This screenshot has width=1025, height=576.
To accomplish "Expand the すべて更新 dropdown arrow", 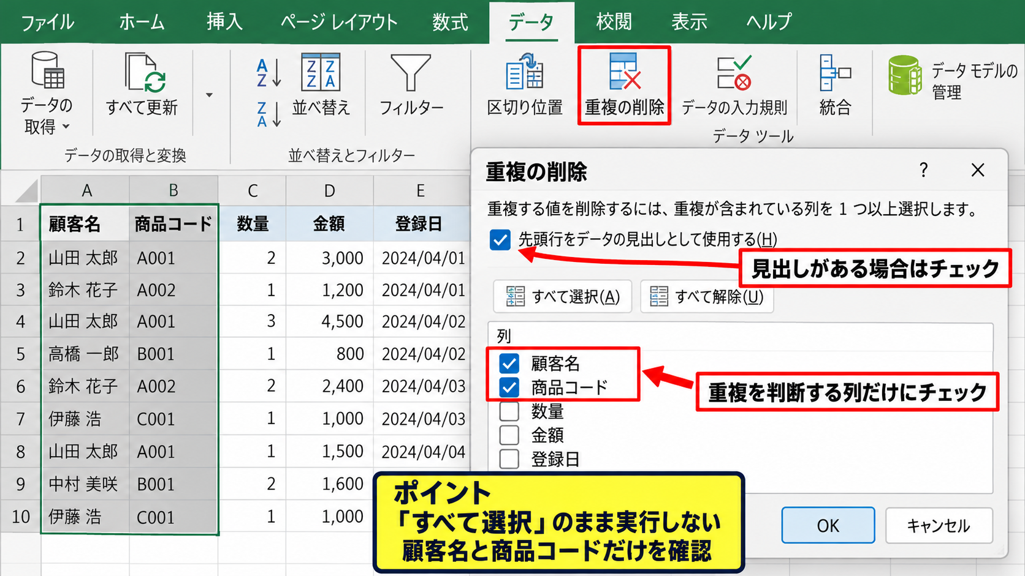I will (x=209, y=95).
